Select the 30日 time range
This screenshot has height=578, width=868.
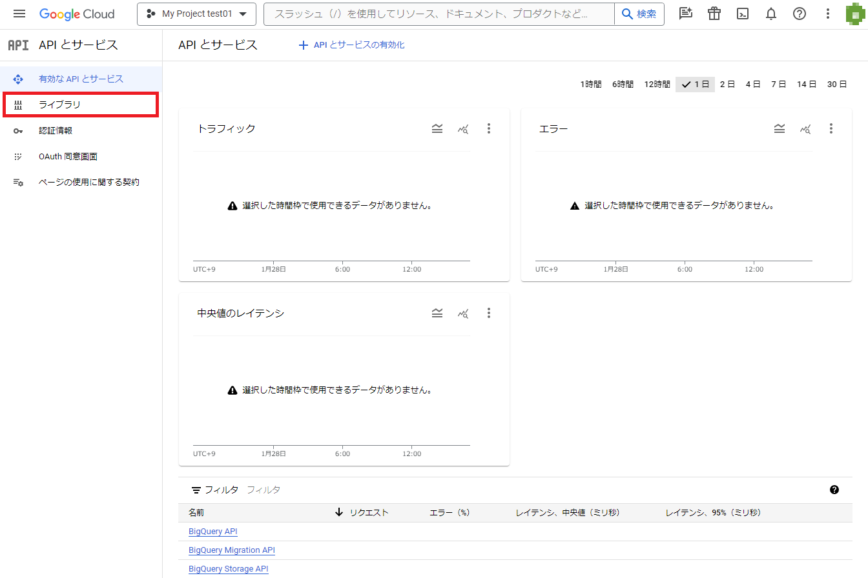(837, 84)
